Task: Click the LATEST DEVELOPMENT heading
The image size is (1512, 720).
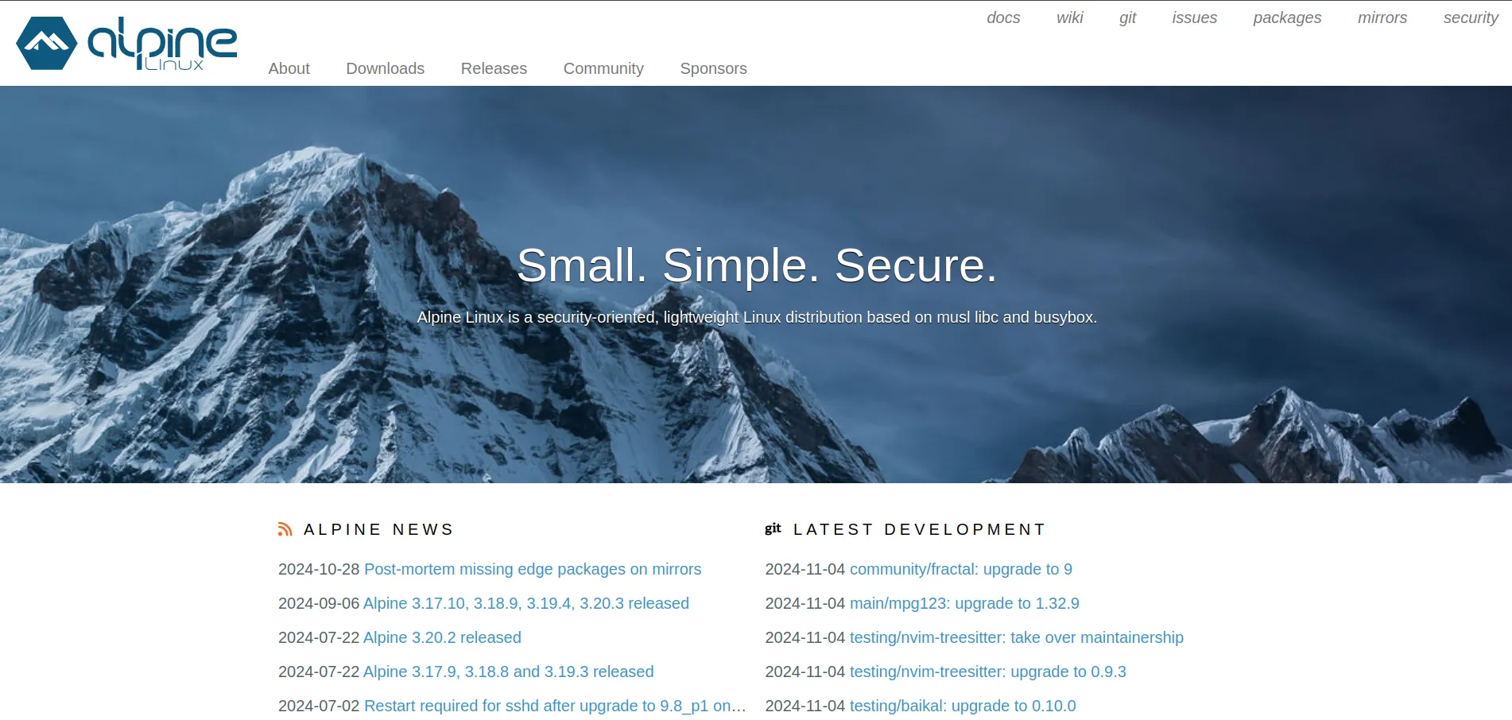Action: (920, 529)
